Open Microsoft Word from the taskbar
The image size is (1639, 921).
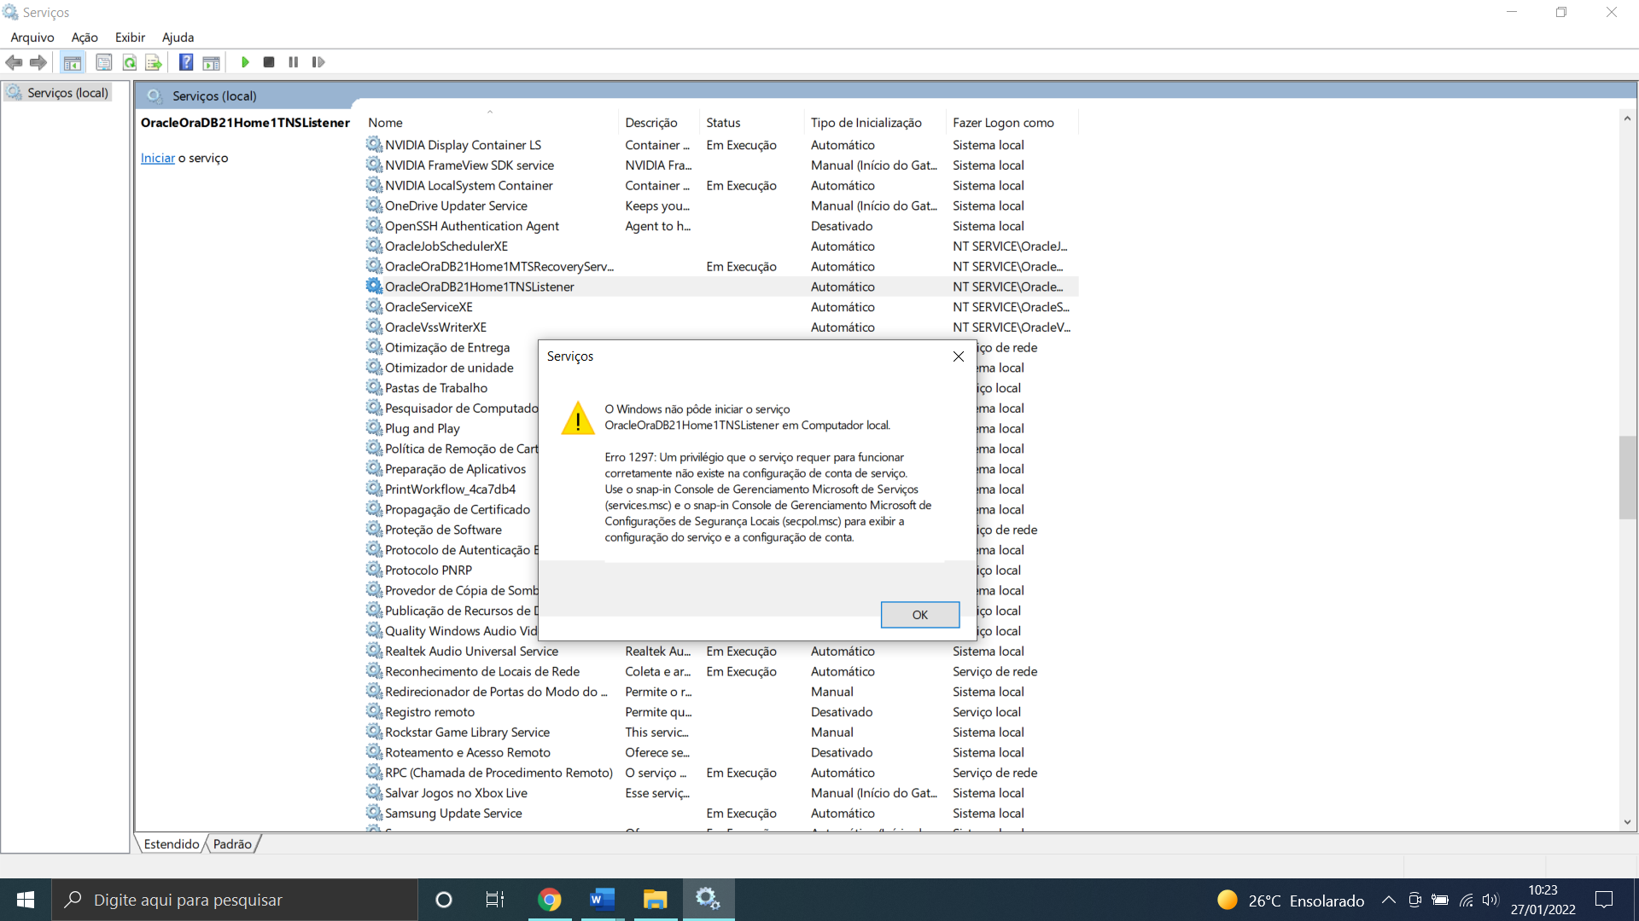(x=602, y=900)
